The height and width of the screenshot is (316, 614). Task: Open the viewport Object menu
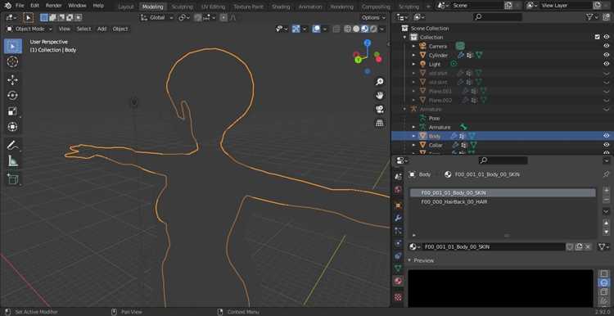coord(120,29)
